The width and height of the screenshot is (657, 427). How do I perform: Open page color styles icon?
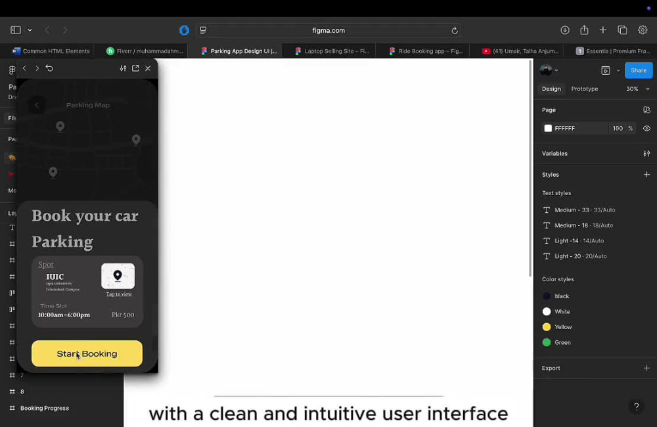646,110
